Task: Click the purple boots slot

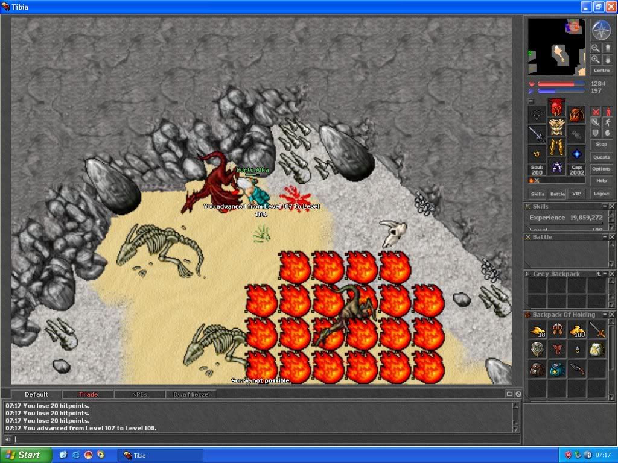Action: (556, 166)
